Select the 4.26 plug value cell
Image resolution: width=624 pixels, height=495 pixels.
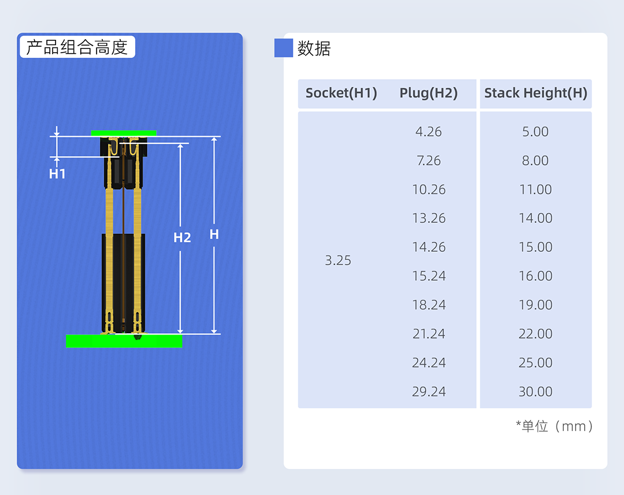coord(428,132)
